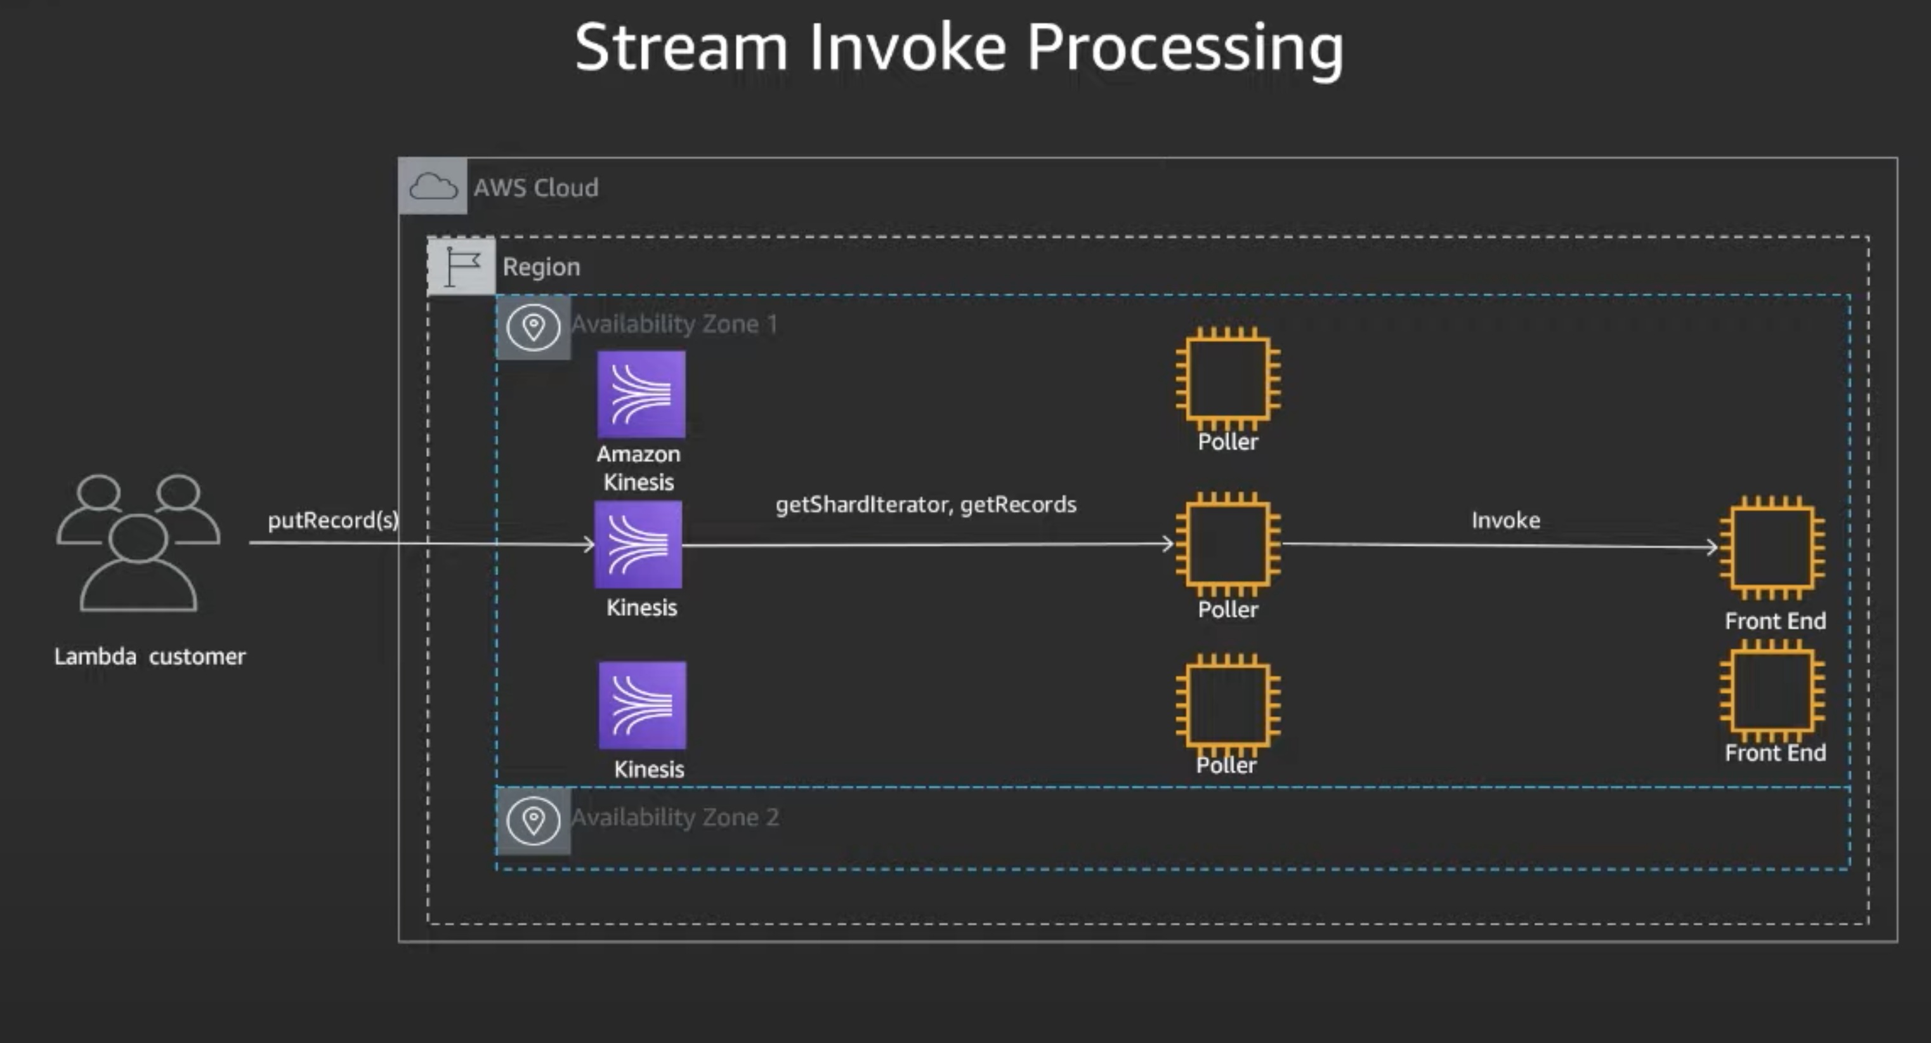Select the bottom Kinesis icon

pos(643,705)
